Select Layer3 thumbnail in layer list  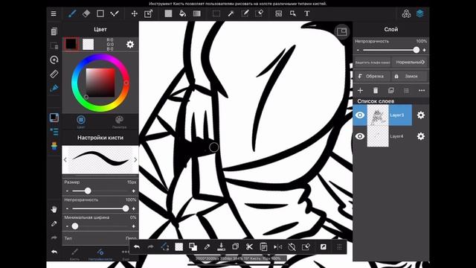[x=378, y=115]
